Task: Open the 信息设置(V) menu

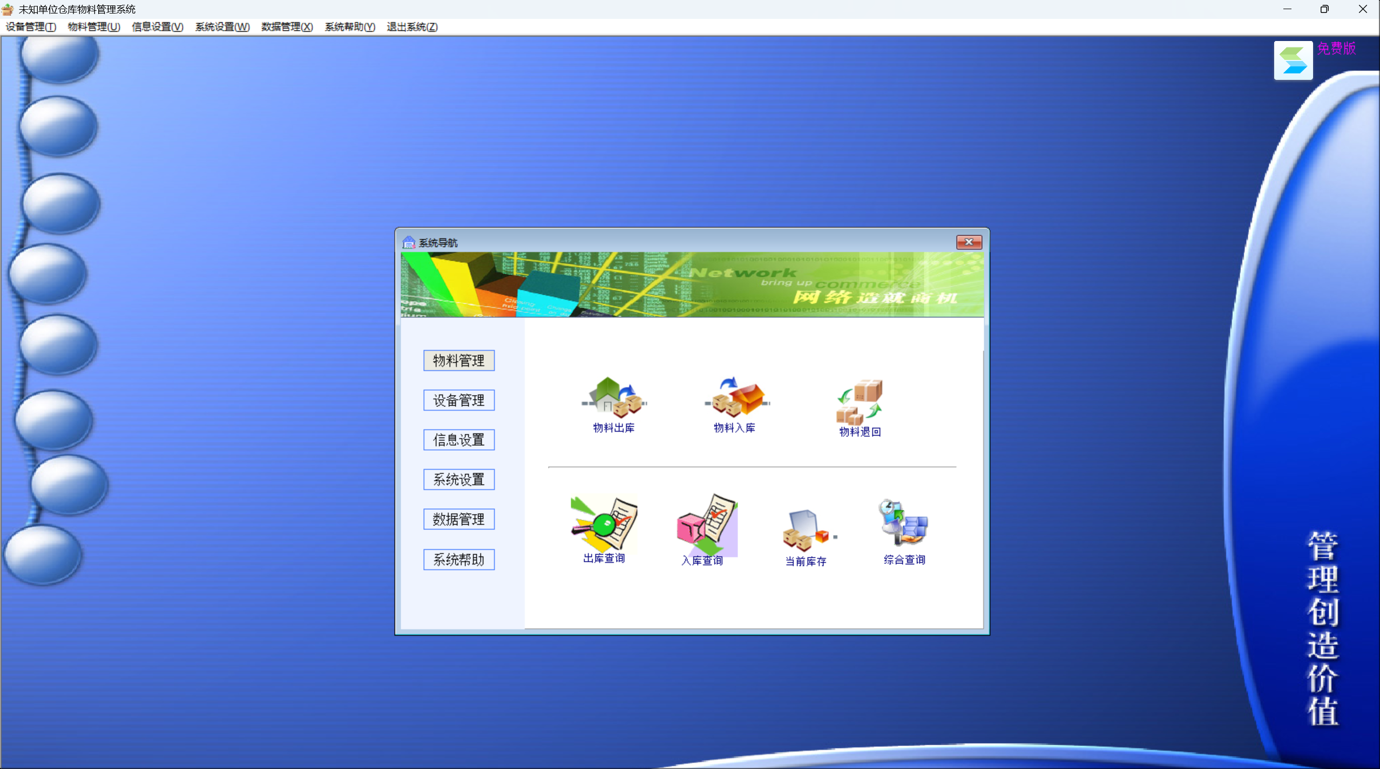Action: [x=158, y=27]
